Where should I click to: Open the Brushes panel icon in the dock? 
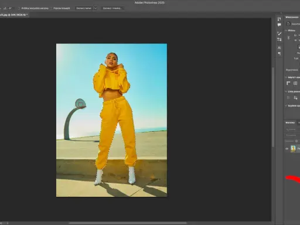279,33
